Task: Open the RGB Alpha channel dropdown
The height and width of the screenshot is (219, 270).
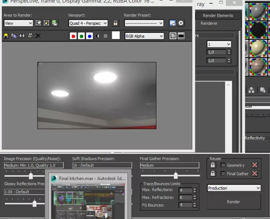Action: click(144, 36)
